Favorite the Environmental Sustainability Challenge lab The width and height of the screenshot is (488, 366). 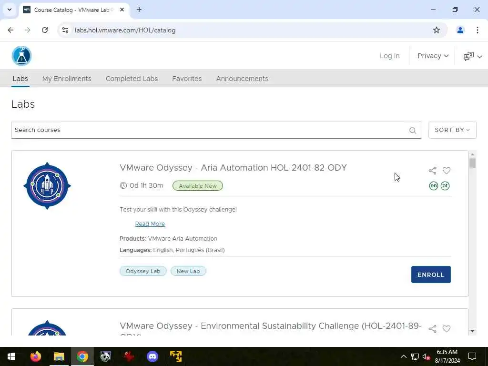tap(446, 329)
